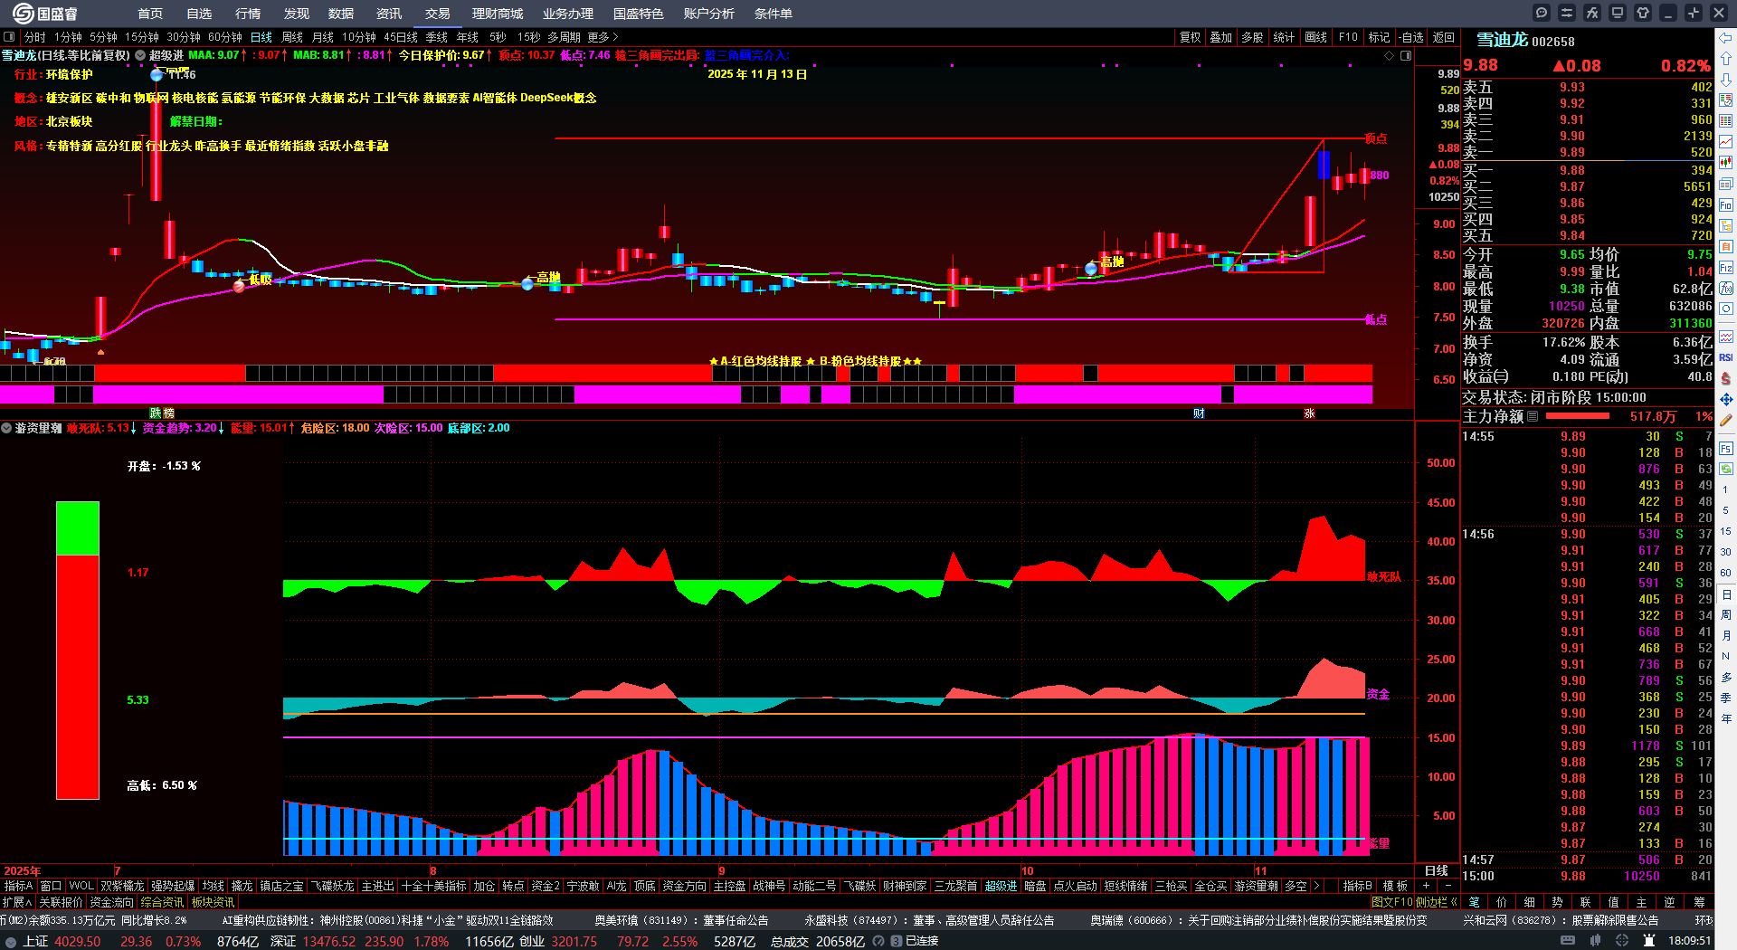Click the 画线 drawing button

pyautogui.click(x=1316, y=37)
